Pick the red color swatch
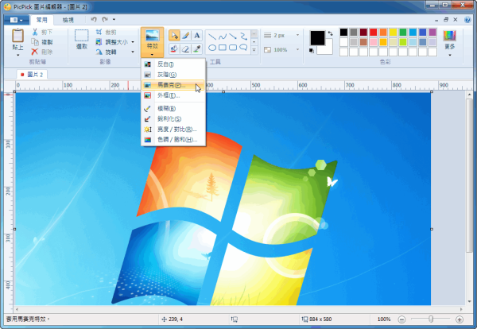This screenshot has width=477, height=329. 374,33
